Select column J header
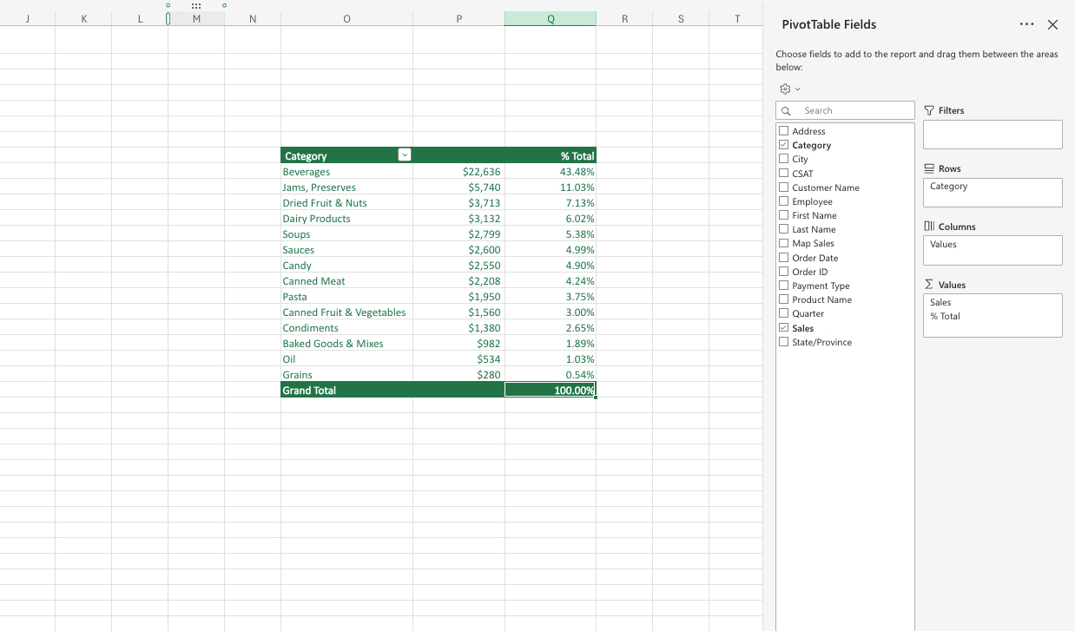The width and height of the screenshot is (1075, 631). [28, 18]
